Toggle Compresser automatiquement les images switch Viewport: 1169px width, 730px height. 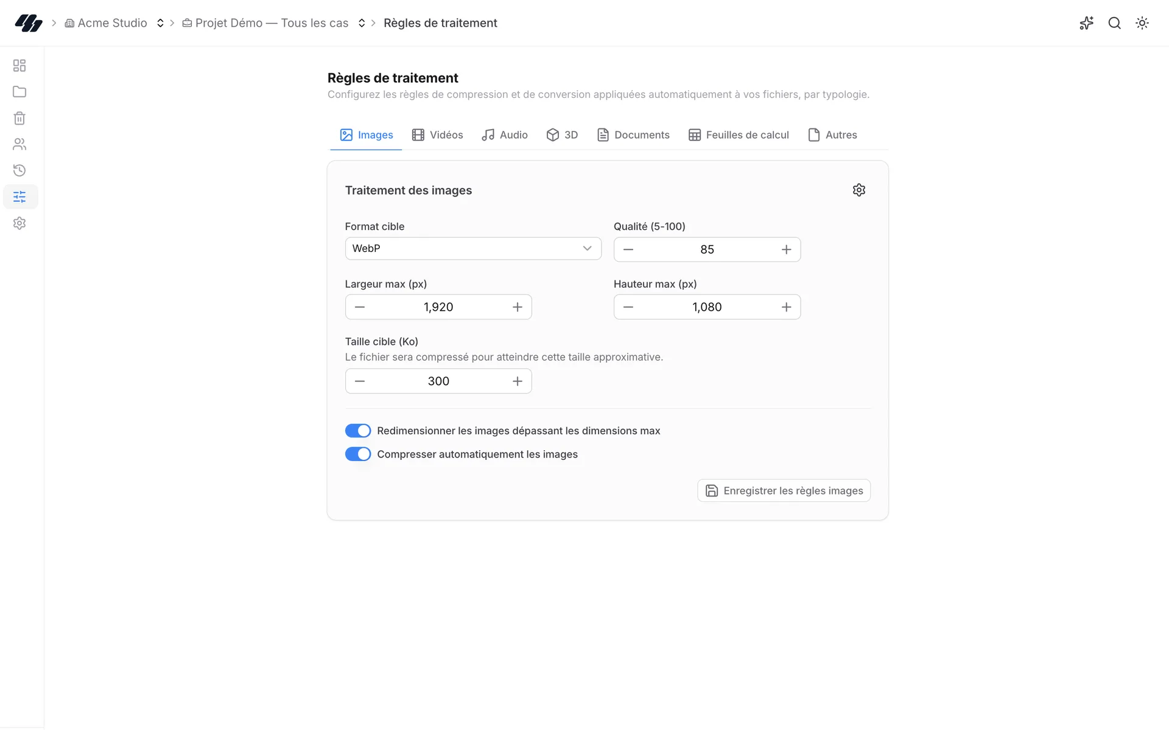pos(358,454)
